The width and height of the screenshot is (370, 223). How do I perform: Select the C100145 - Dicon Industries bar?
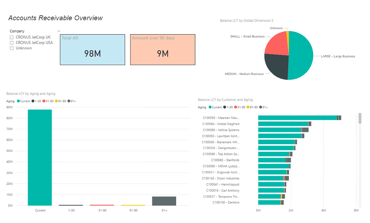pyautogui.click(x=274, y=178)
